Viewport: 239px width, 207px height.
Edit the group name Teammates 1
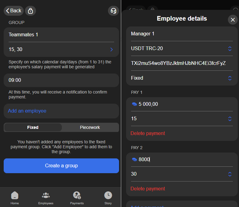point(61,34)
